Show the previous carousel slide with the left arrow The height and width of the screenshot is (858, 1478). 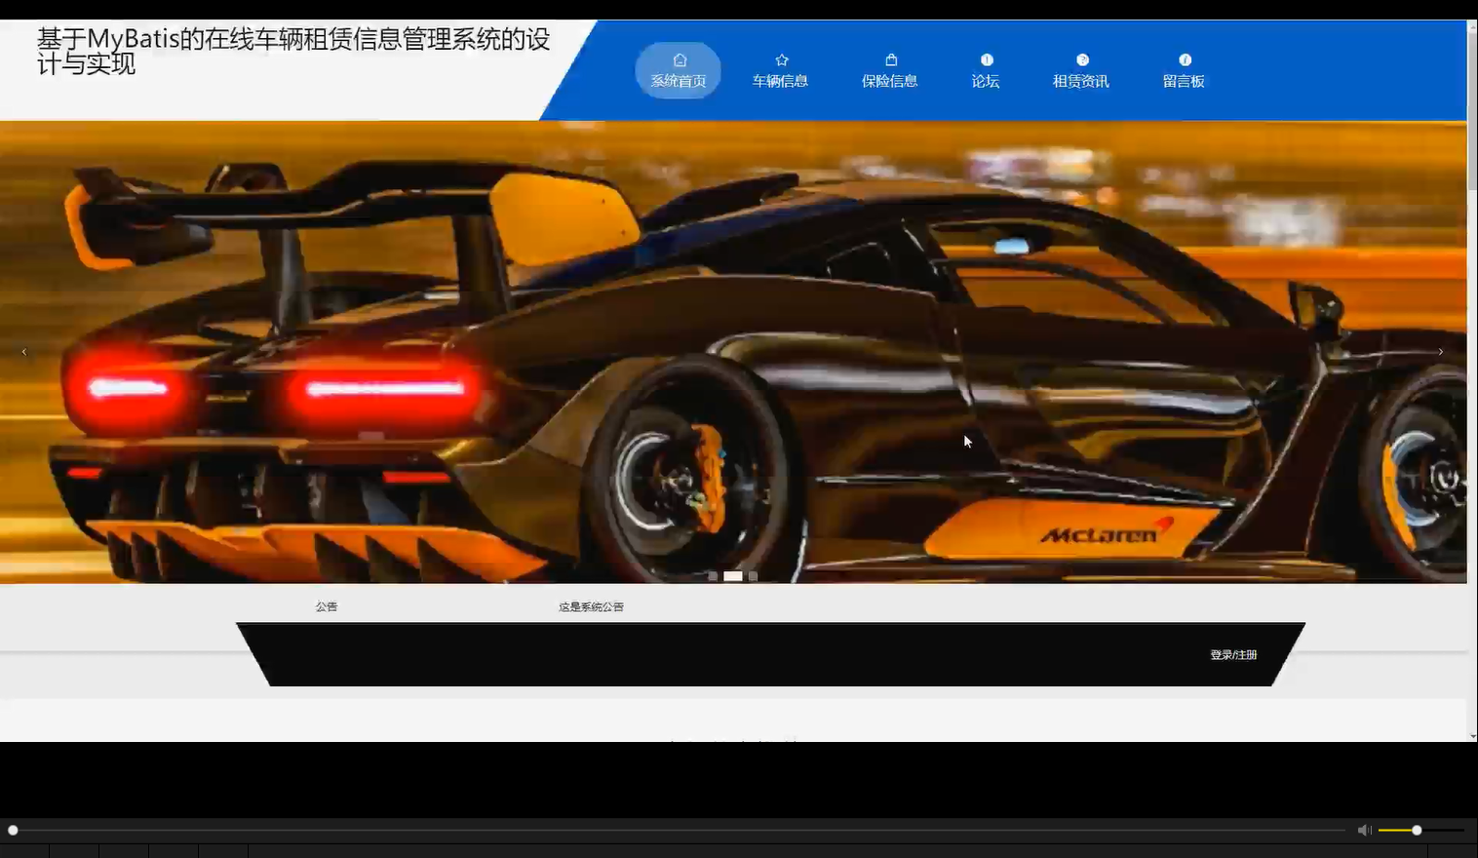(x=24, y=352)
